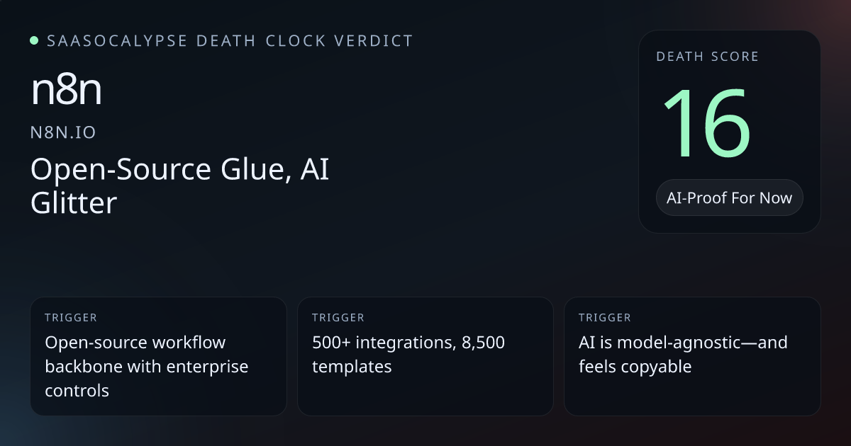Click the word 'controls' in the first trigger card
This screenshot has width=851, height=446.
click(77, 390)
